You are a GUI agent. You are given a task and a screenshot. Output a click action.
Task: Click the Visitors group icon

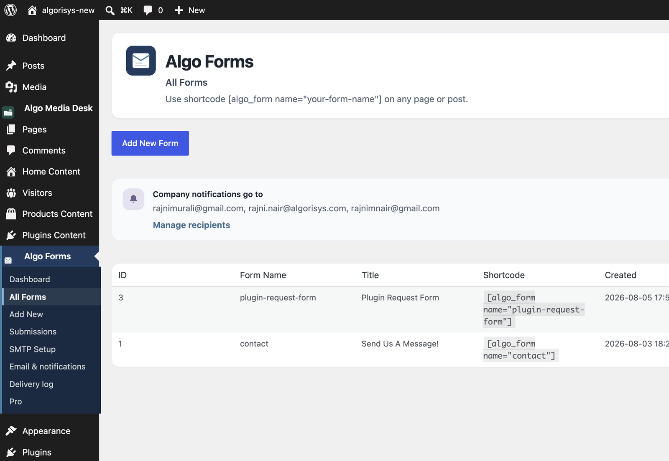coord(11,193)
